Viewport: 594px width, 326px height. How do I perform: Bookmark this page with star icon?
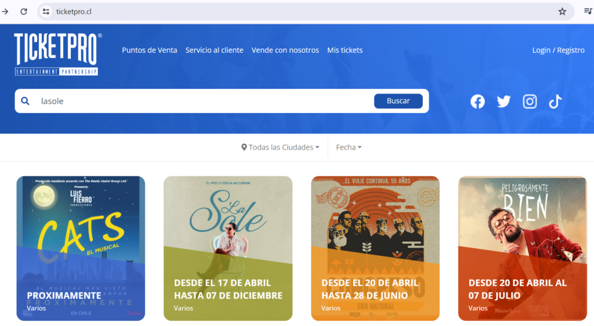point(562,12)
